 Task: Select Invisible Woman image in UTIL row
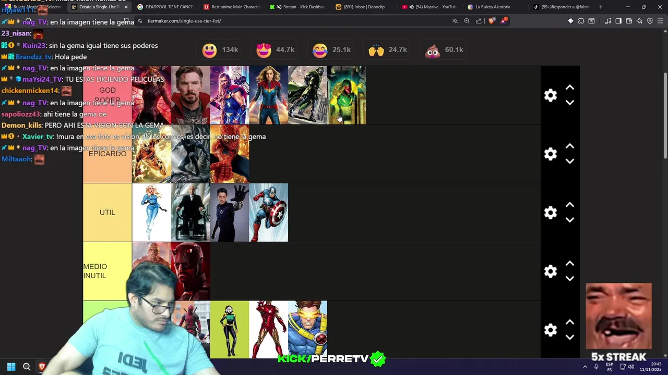pos(152,213)
